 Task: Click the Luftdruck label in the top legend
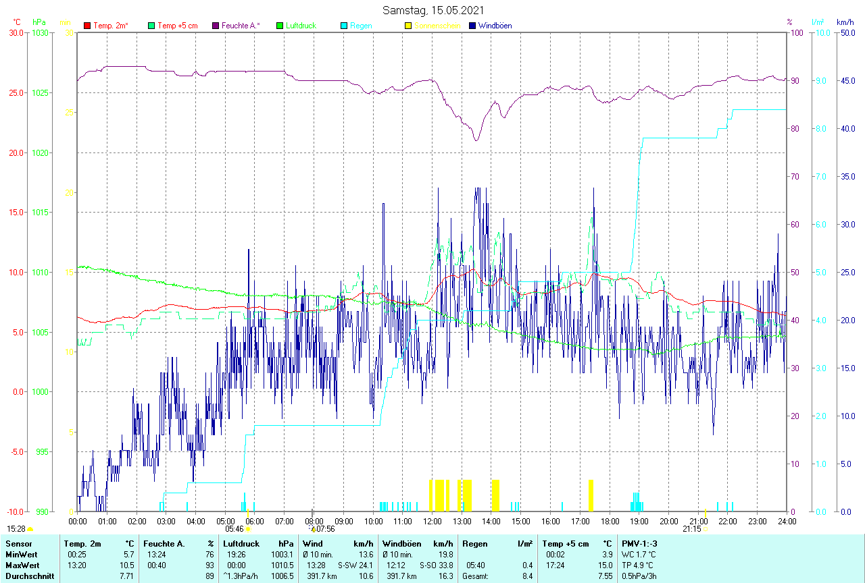click(x=301, y=26)
